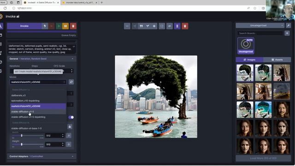Image resolution: width=295 pixels, height=166 pixels.
Task: Select stable-diffusion-v1-5 from model list
Action: tap(38, 112)
